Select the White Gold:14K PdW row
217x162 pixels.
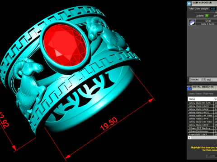[201, 116]
